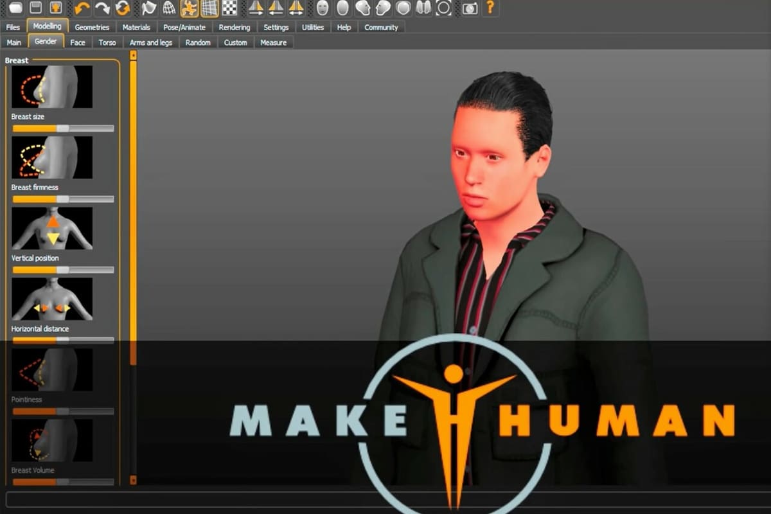Switch to bottom view feet icon
The width and height of the screenshot is (771, 514).
click(423, 8)
